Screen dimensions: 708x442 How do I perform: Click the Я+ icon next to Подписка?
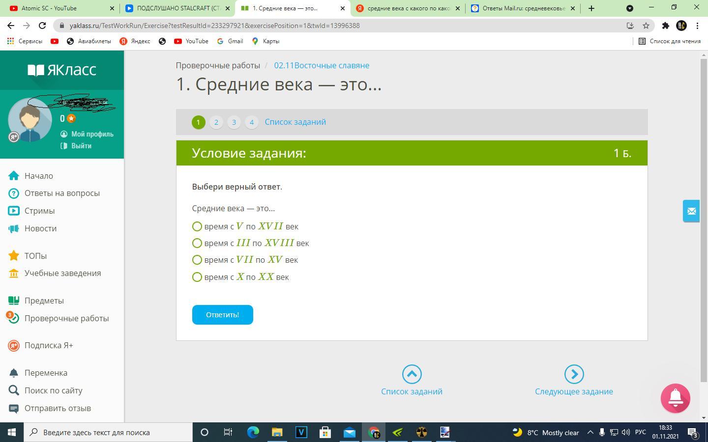tap(14, 345)
